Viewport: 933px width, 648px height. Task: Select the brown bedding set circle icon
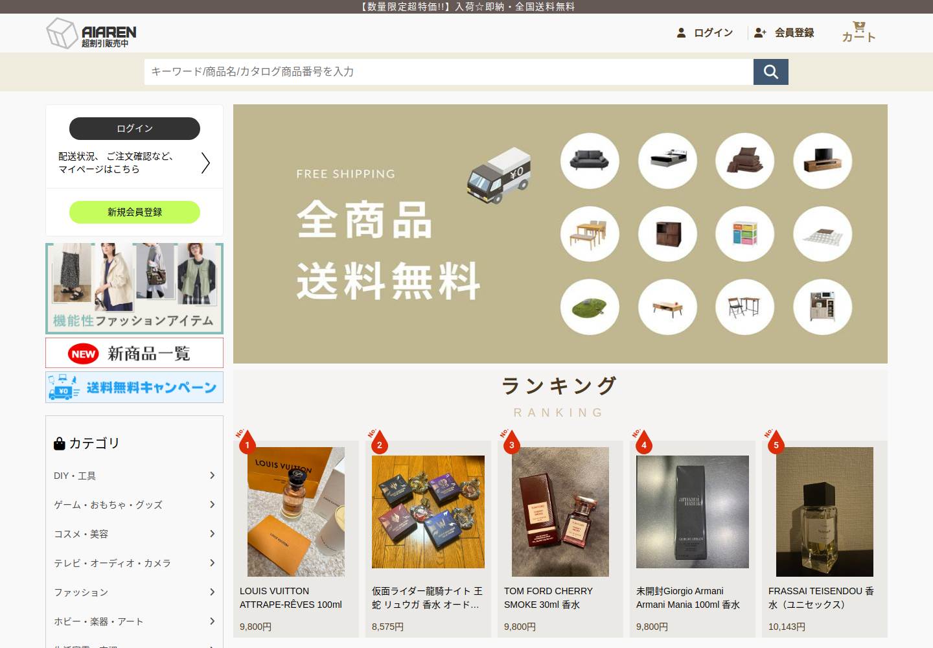(744, 161)
